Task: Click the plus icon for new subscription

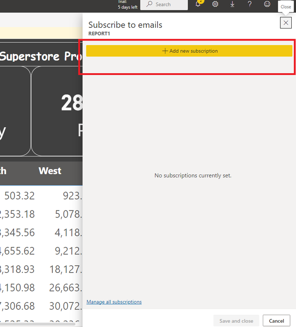Action: (165, 51)
